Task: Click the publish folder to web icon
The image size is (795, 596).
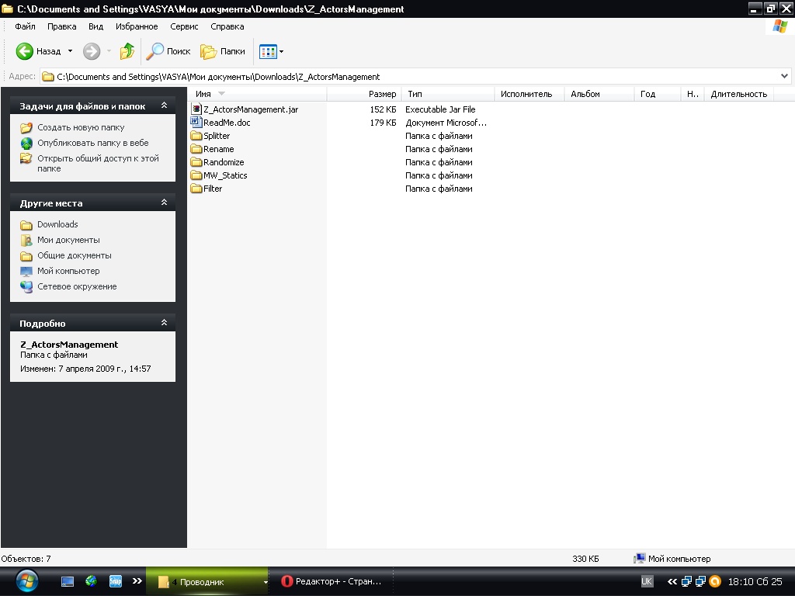Action: [x=26, y=144]
